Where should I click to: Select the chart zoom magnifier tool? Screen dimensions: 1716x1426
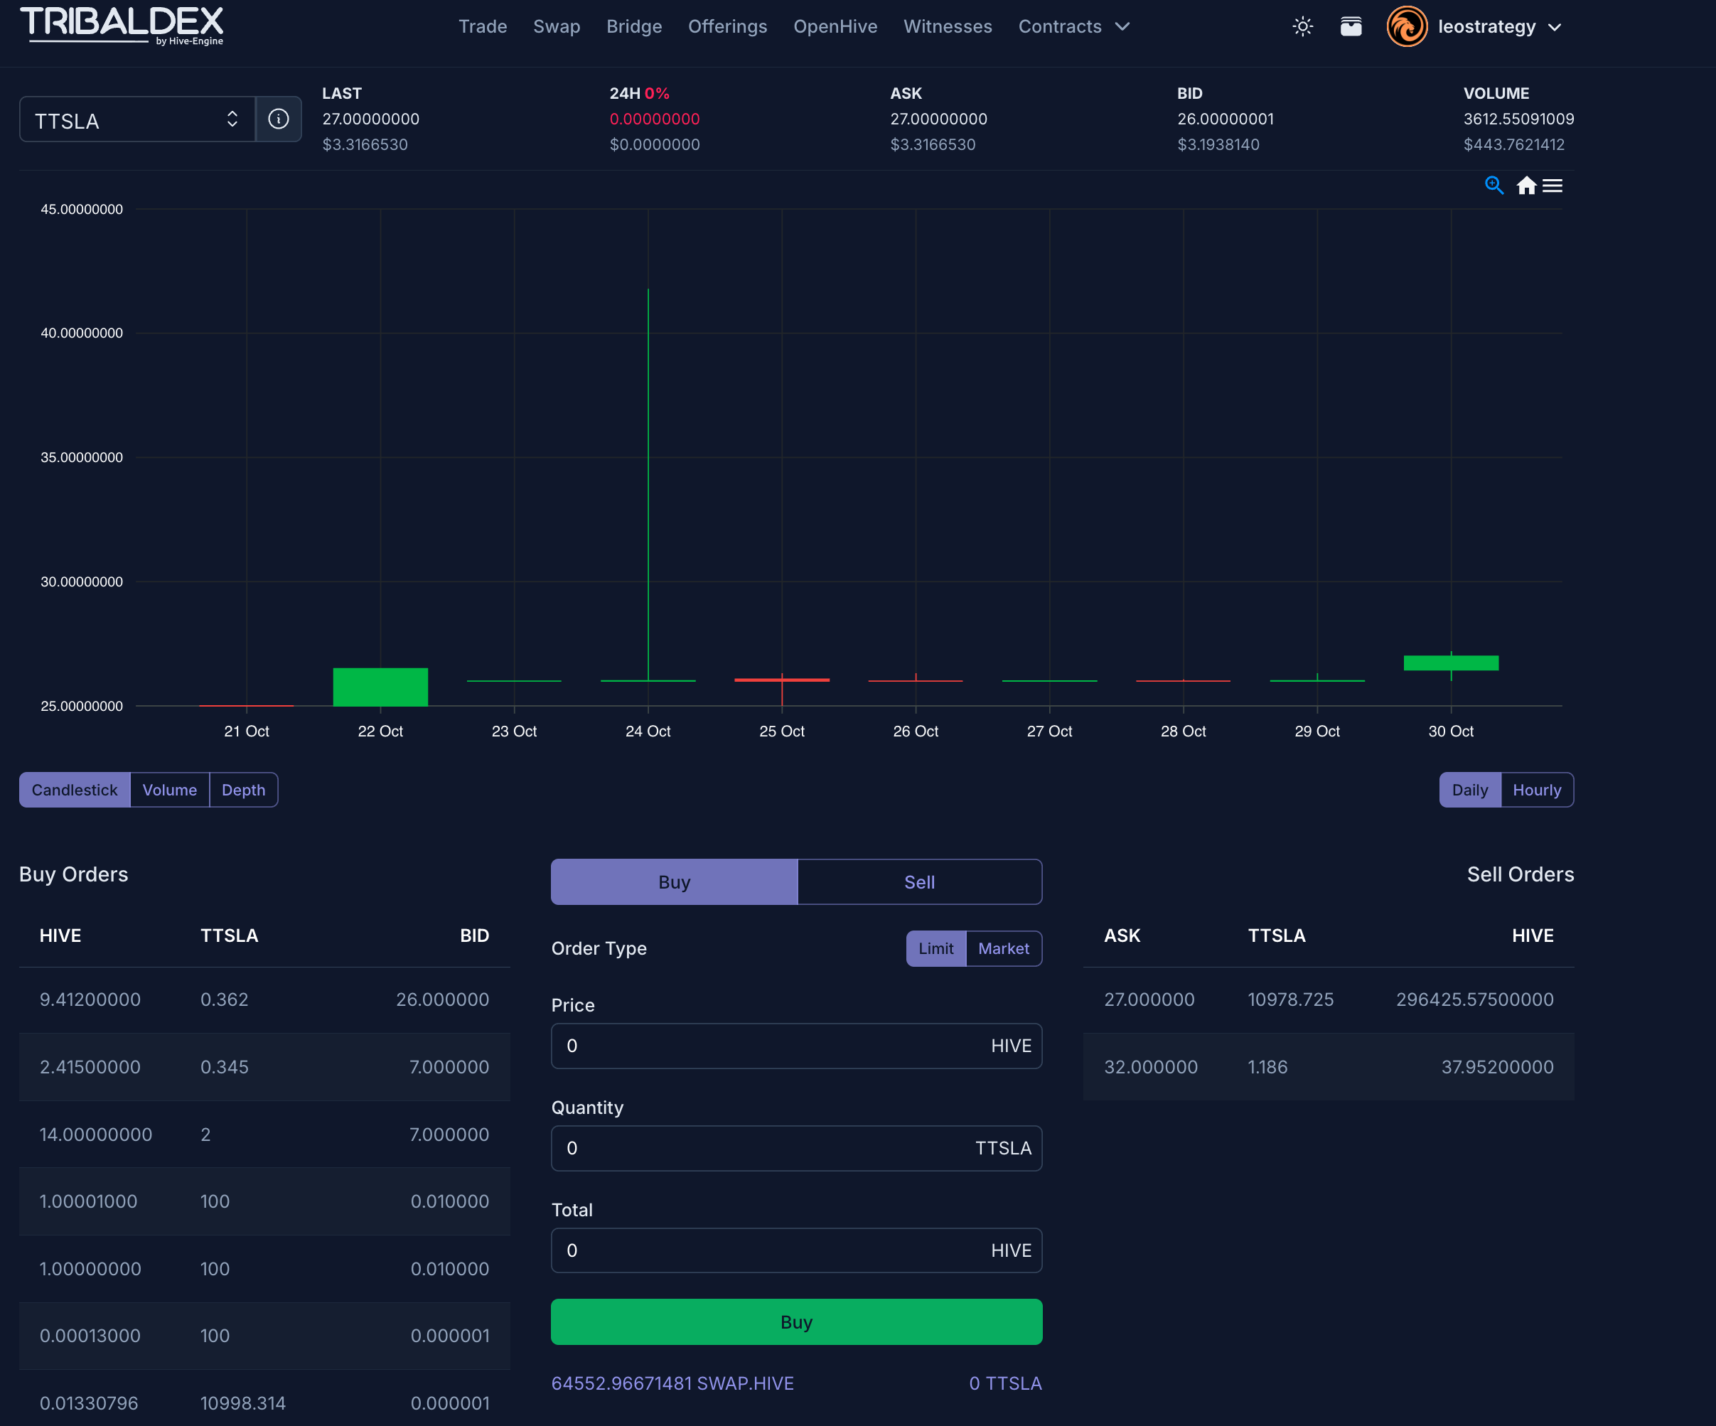1494,186
